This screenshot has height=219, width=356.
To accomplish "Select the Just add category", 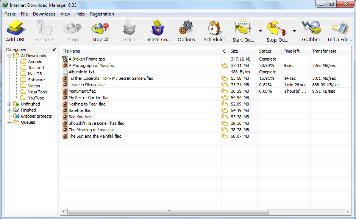I will pyautogui.click(x=36, y=68).
